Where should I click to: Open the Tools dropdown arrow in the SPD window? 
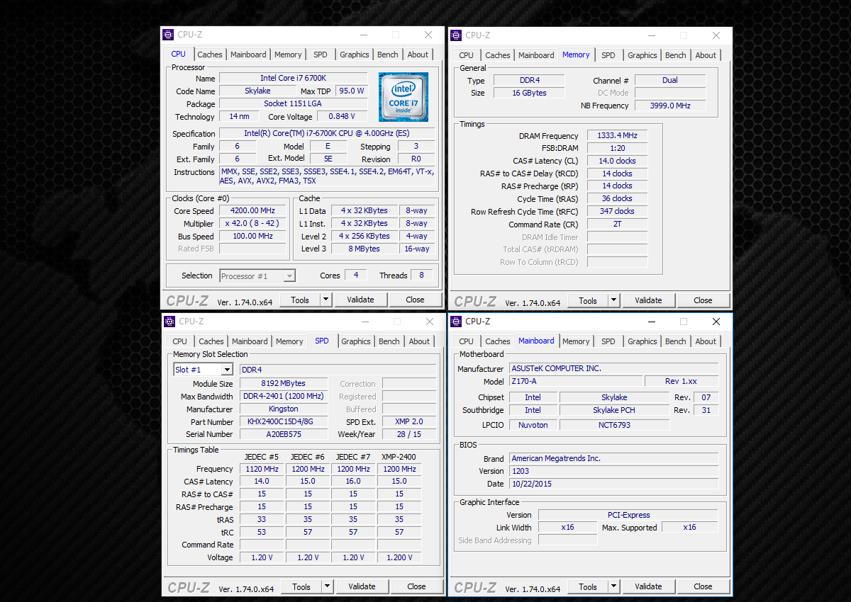click(x=327, y=586)
